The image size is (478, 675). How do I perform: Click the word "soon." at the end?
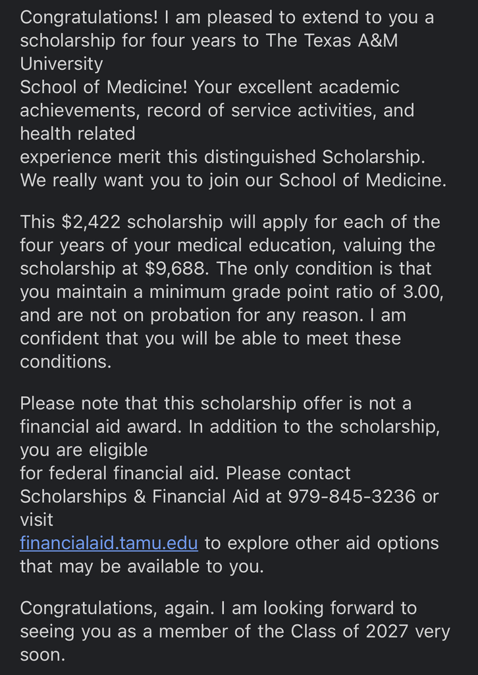tap(43, 655)
